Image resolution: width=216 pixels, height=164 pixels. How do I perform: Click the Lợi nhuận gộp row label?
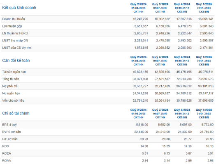12,26
